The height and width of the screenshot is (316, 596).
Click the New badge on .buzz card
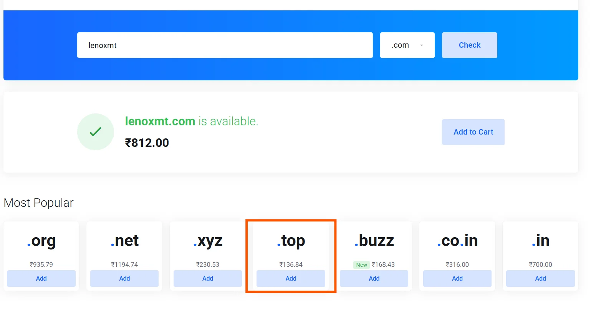361,264
